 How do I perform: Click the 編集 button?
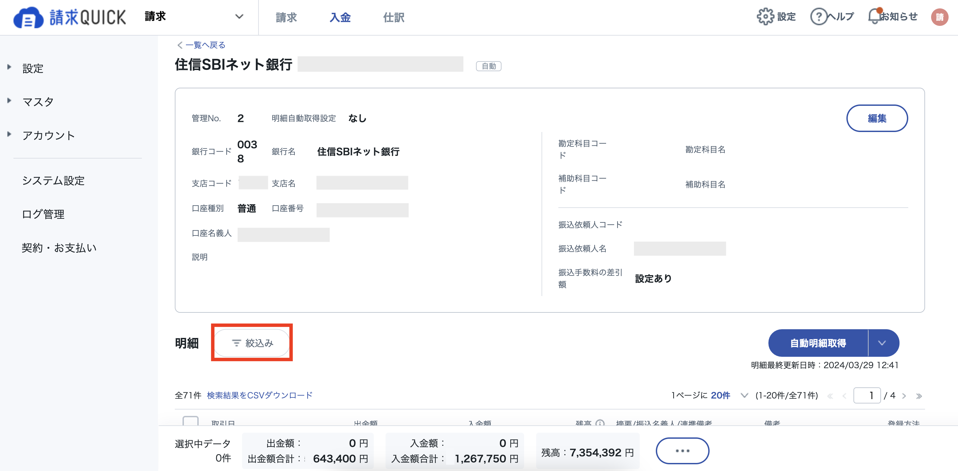point(877,118)
